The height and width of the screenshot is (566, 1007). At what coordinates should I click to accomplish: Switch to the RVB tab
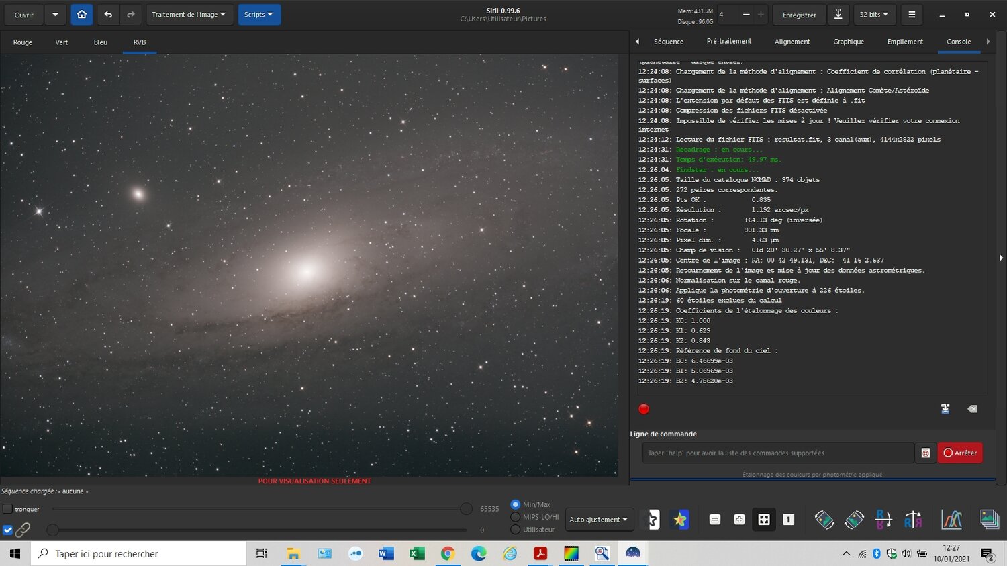140,42
